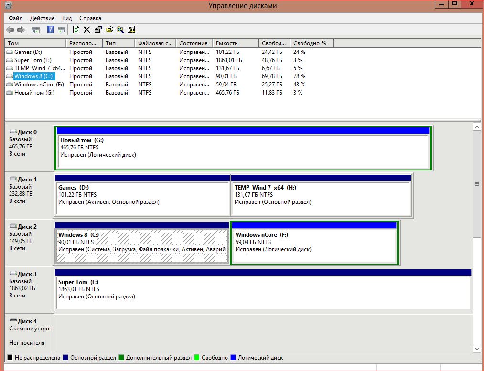Image resolution: width=484 pixels, height=371 pixels.
Task: Click the Properties icon in the toolbar
Action: 98,30
